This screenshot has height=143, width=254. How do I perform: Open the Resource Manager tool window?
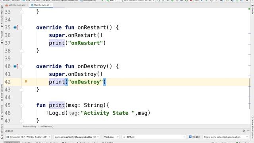coord(2,16)
